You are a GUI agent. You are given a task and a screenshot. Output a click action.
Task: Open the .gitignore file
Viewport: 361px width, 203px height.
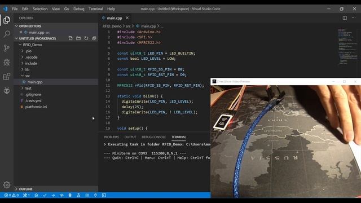[56, 94]
